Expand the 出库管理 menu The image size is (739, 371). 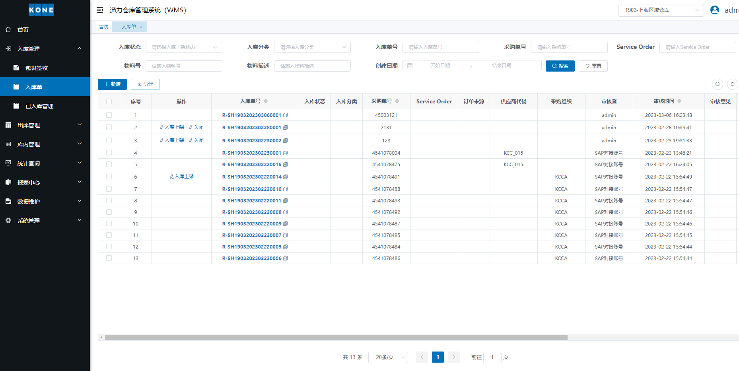45,125
